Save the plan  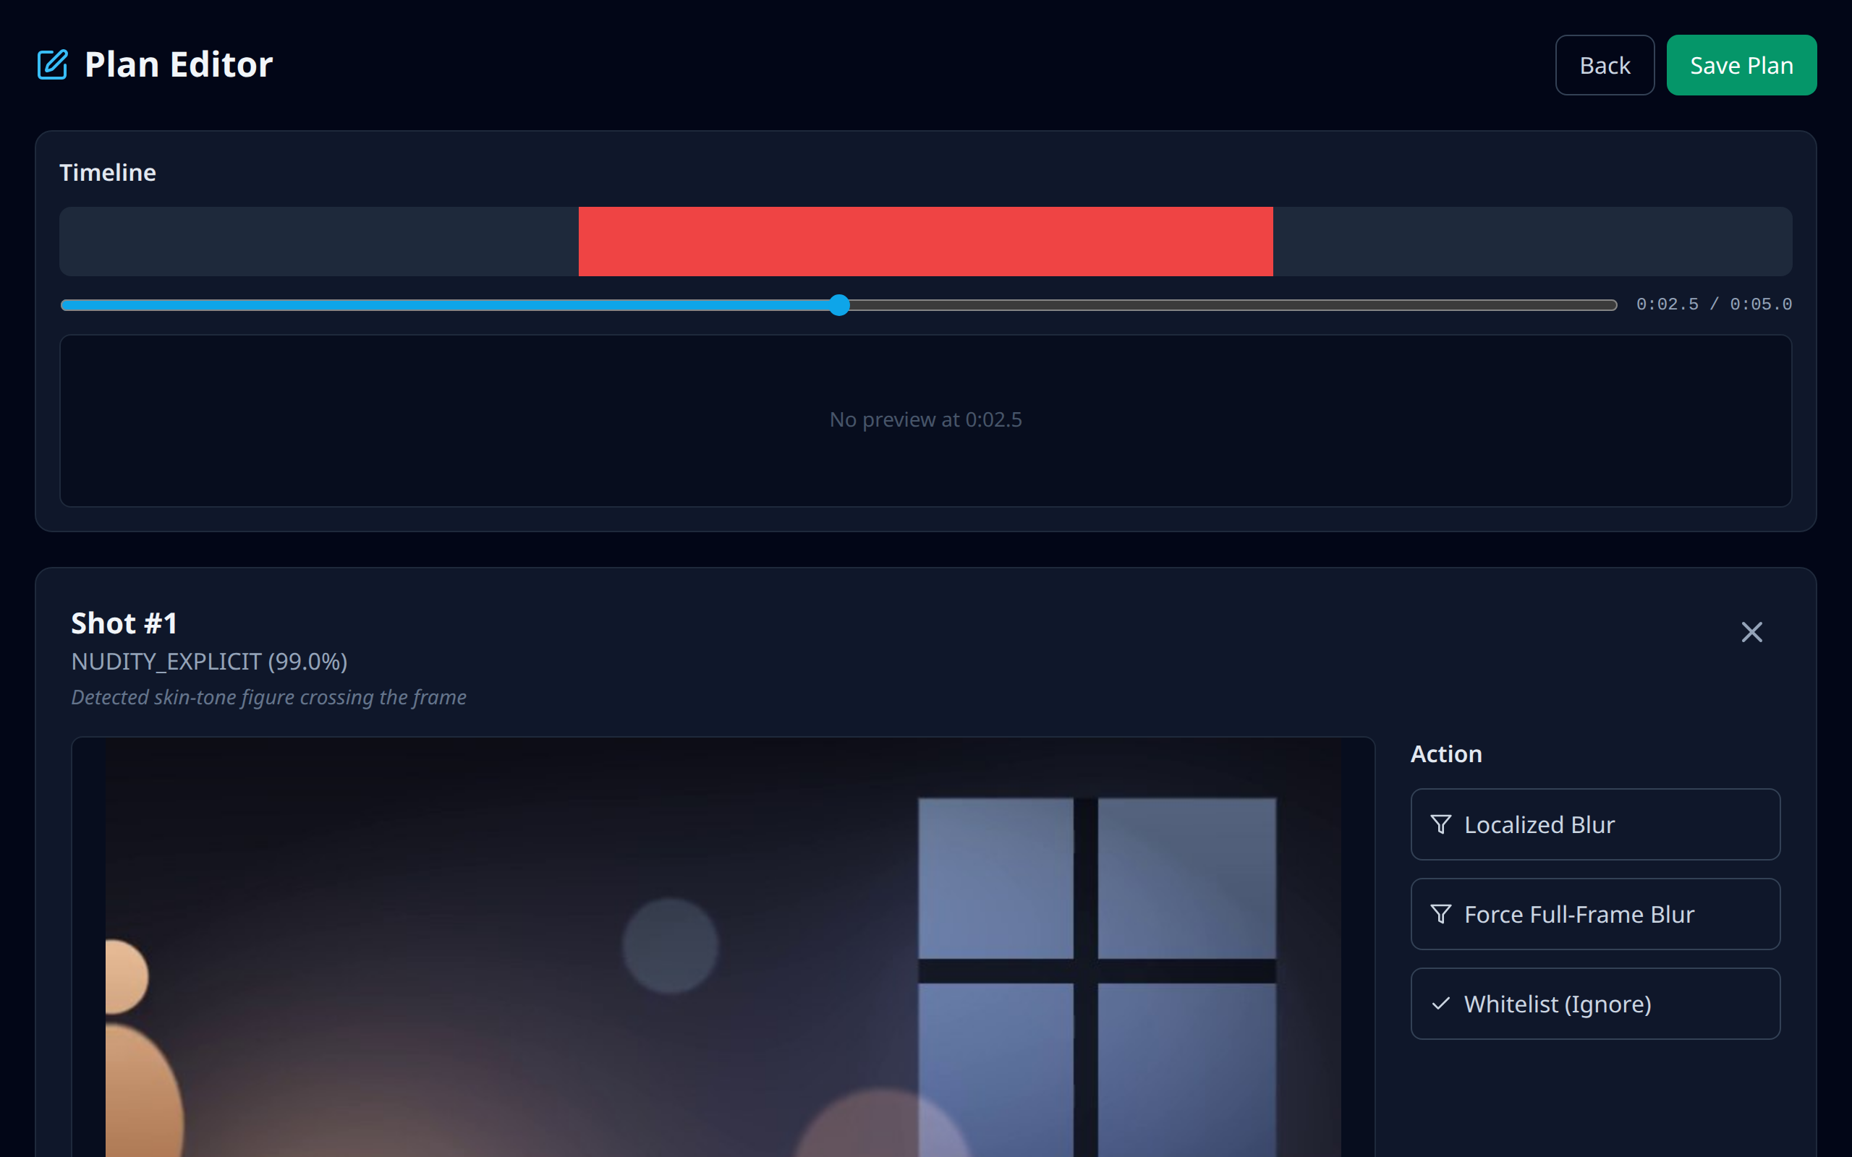coord(1741,65)
